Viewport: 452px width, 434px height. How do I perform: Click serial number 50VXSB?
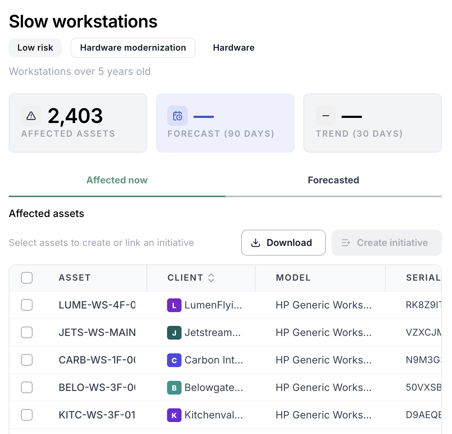pos(423,387)
